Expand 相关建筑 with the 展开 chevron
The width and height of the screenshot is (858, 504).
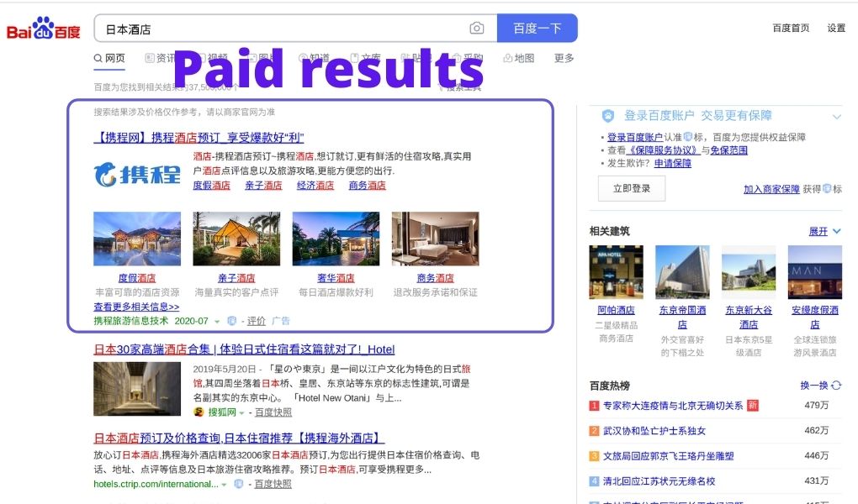[837, 231]
